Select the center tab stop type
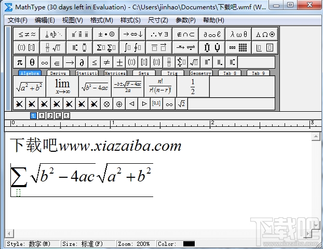323x249 pixels. pyautogui.click(x=42, y=116)
